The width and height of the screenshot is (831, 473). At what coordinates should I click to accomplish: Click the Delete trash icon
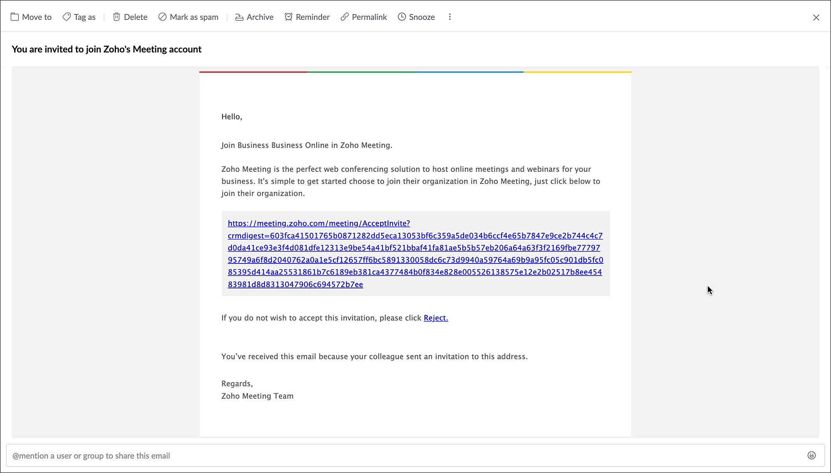coord(117,17)
